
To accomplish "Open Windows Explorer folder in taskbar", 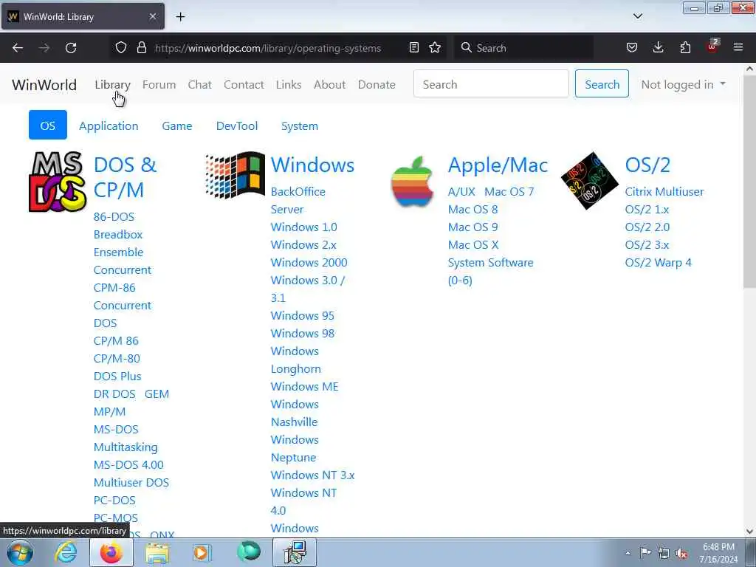I will [157, 552].
